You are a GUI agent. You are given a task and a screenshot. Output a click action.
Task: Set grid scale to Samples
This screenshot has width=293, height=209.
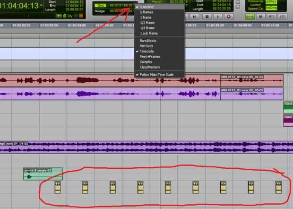[160, 61]
